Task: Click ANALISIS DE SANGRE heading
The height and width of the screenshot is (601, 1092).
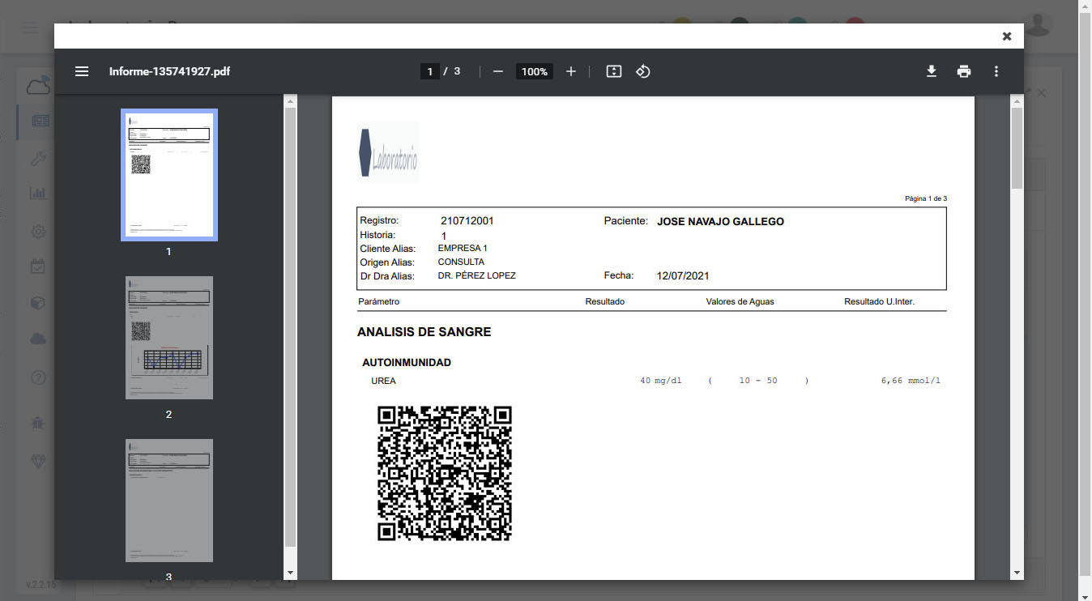Action: [x=424, y=332]
